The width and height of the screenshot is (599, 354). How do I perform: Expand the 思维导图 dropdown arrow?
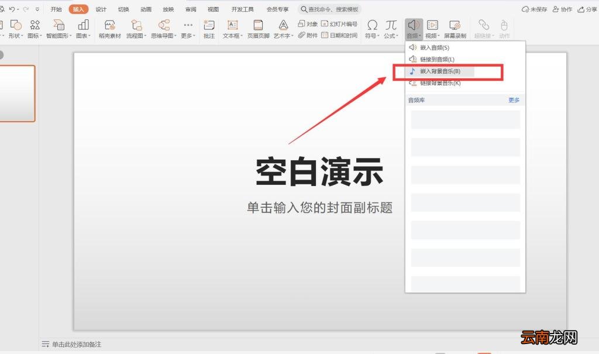(x=175, y=36)
